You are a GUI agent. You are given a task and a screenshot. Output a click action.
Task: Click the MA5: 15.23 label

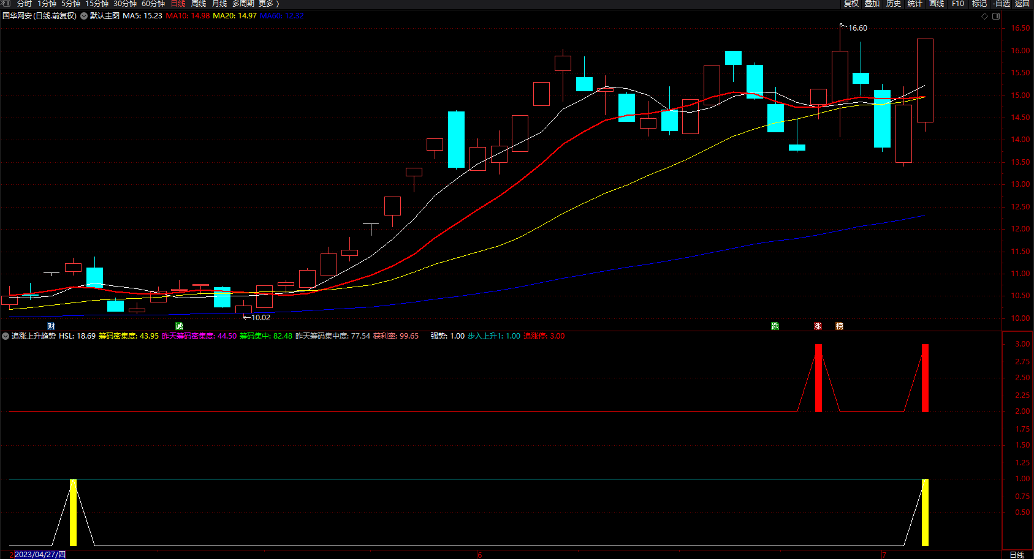143,16
